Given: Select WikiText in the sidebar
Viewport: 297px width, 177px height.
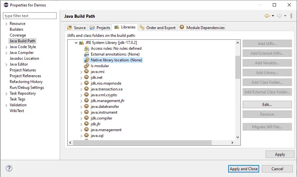Looking at the screenshot, I should coord(17,111).
